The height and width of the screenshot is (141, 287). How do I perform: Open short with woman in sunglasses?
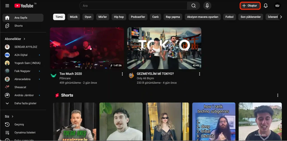167,122
